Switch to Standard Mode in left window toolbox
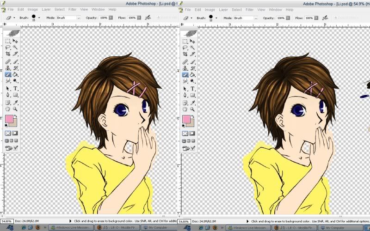This screenshot has height=231, width=370. (8, 134)
